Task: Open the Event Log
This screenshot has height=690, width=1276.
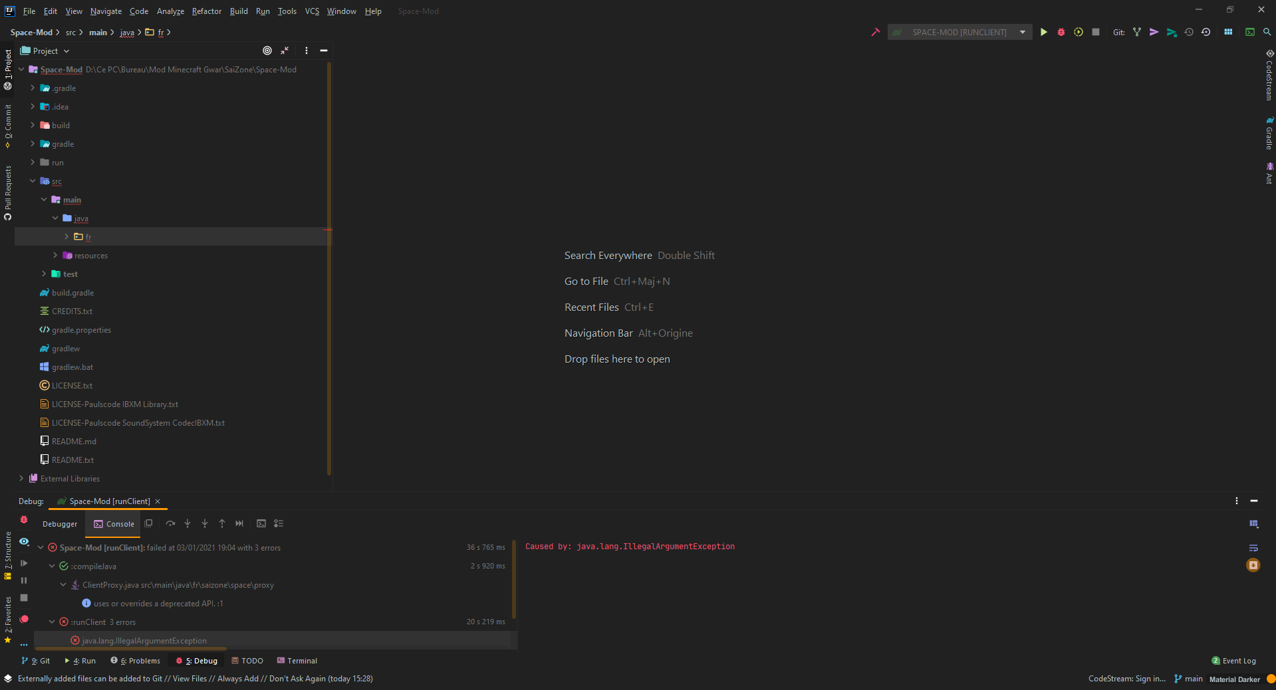Action: pyautogui.click(x=1234, y=661)
